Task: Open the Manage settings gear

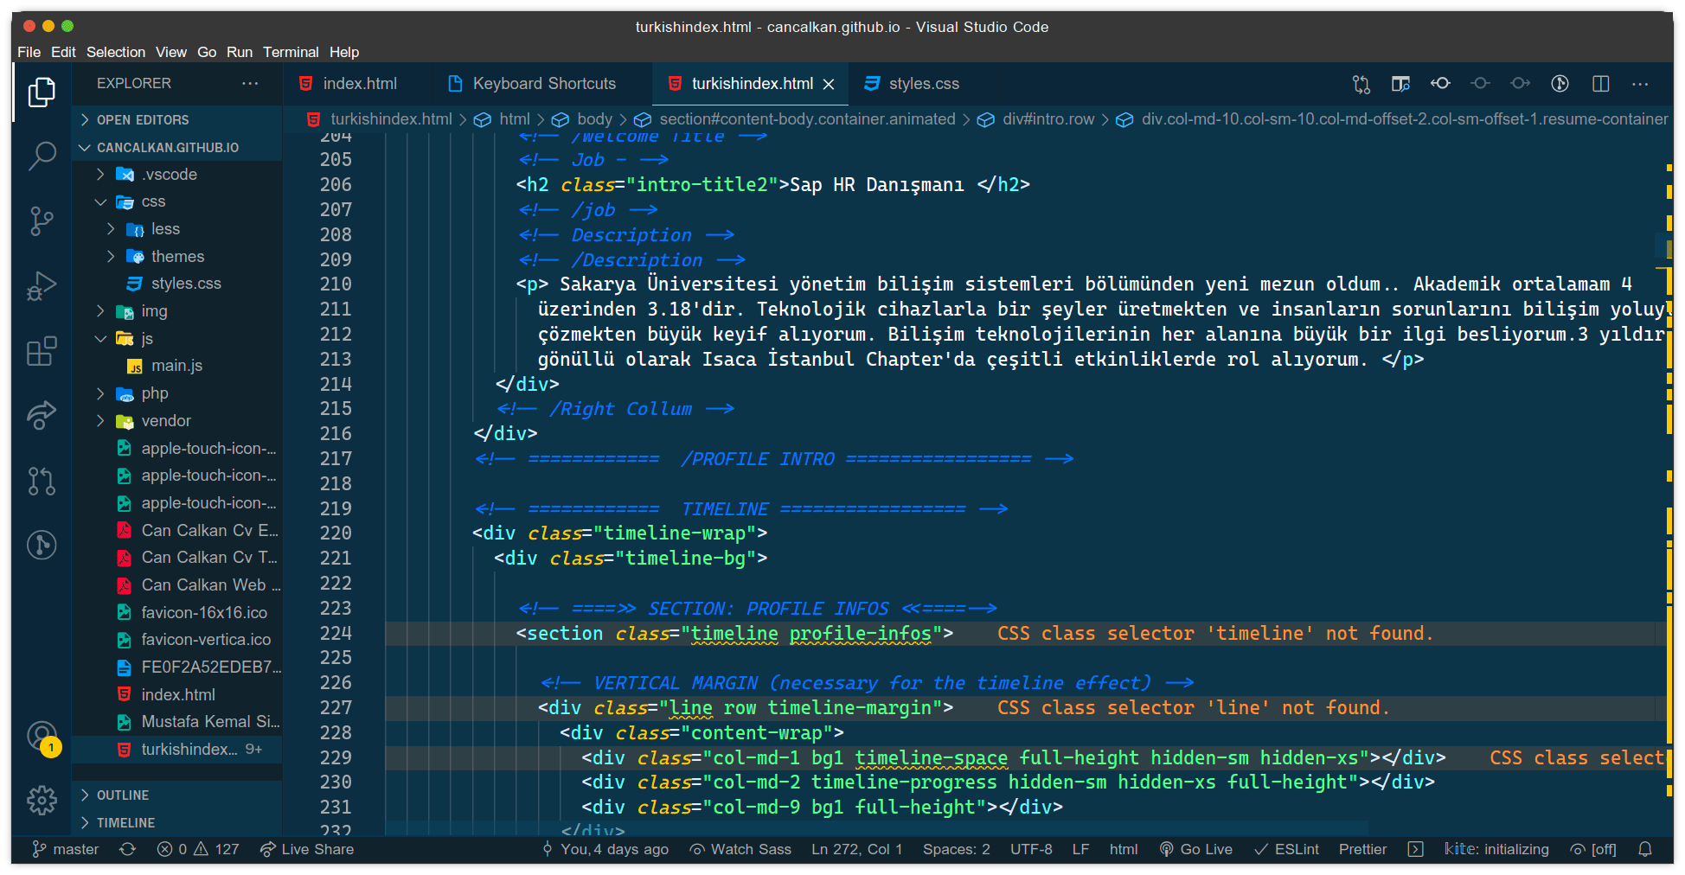Action: click(x=42, y=801)
